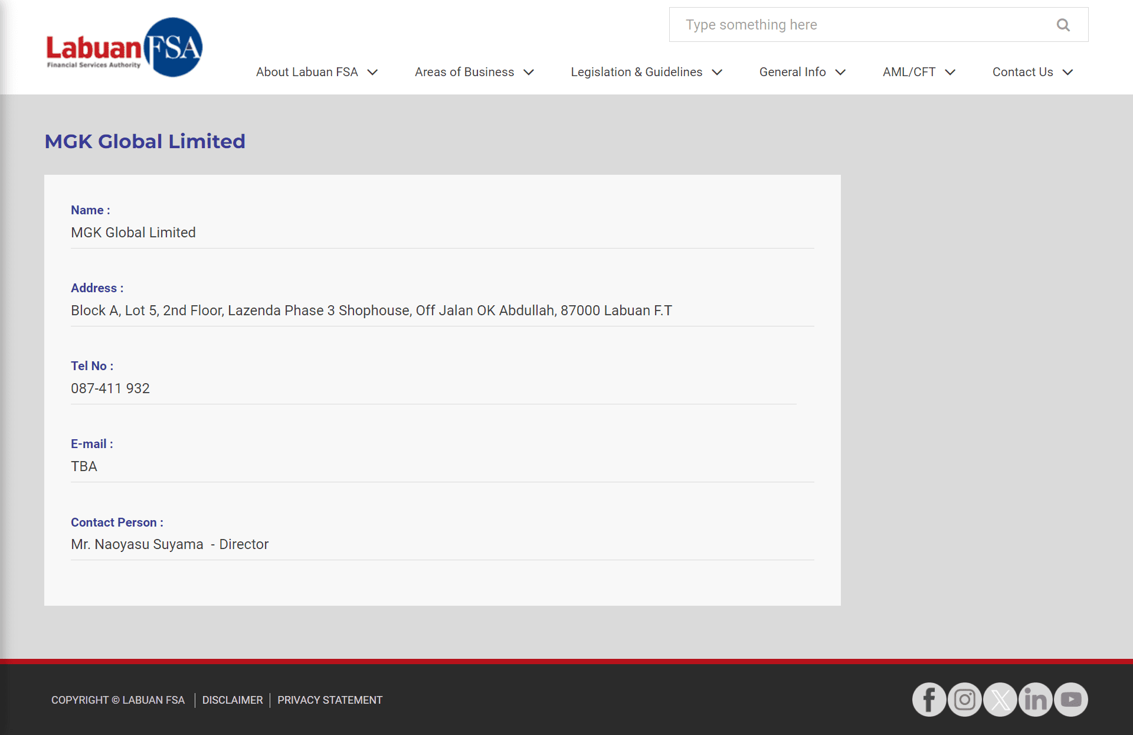Click the MGK Global Limited page heading
The height and width of the screenshot is (735, 1133).
[145, 141]
